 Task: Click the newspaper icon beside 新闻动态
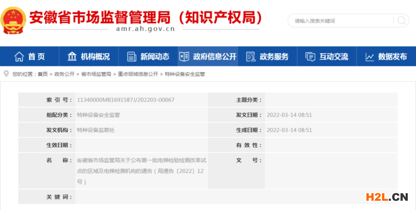(x=132, y=57)
